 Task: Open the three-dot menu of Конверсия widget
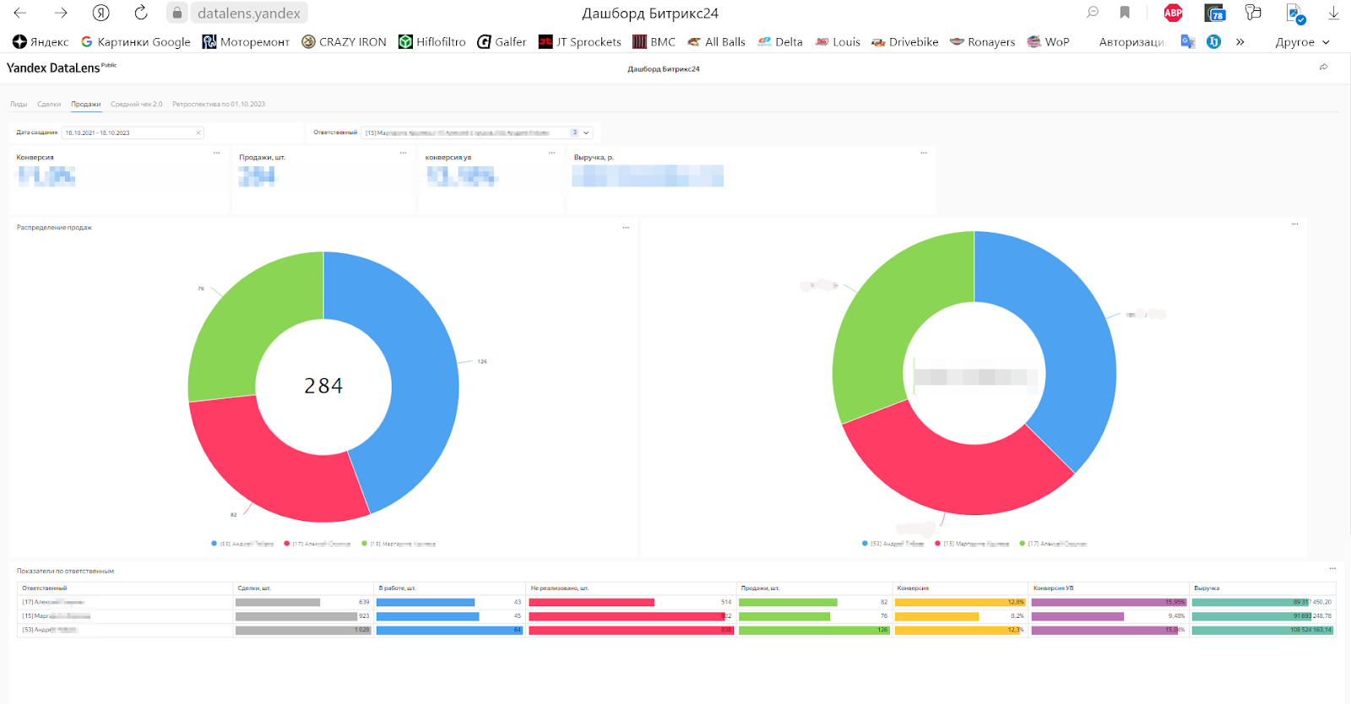pyautogui.click(x=216, y=153)
